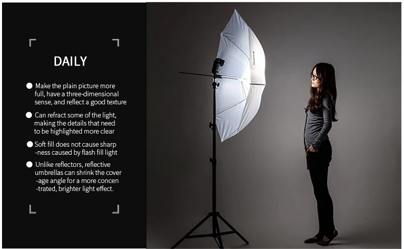Screen dimensions: 404x249
Task: Click the bottom-left corner bracket of the frame
Action: pyautogui.click(x=32, y=209)
